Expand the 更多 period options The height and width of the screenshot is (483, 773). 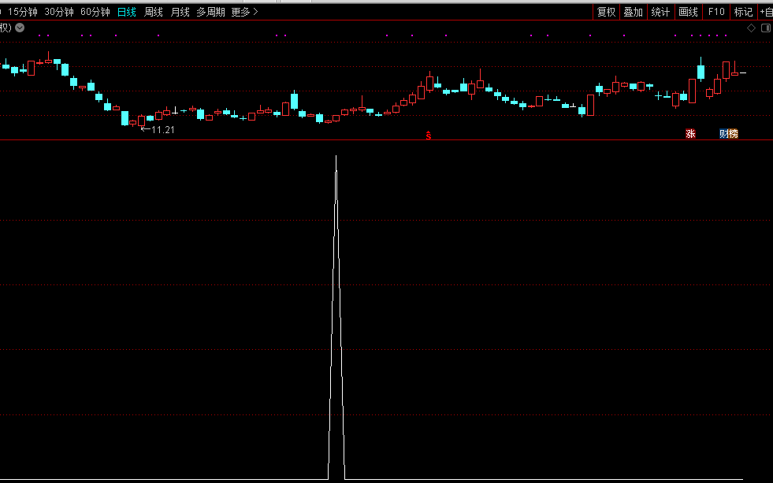244,12
